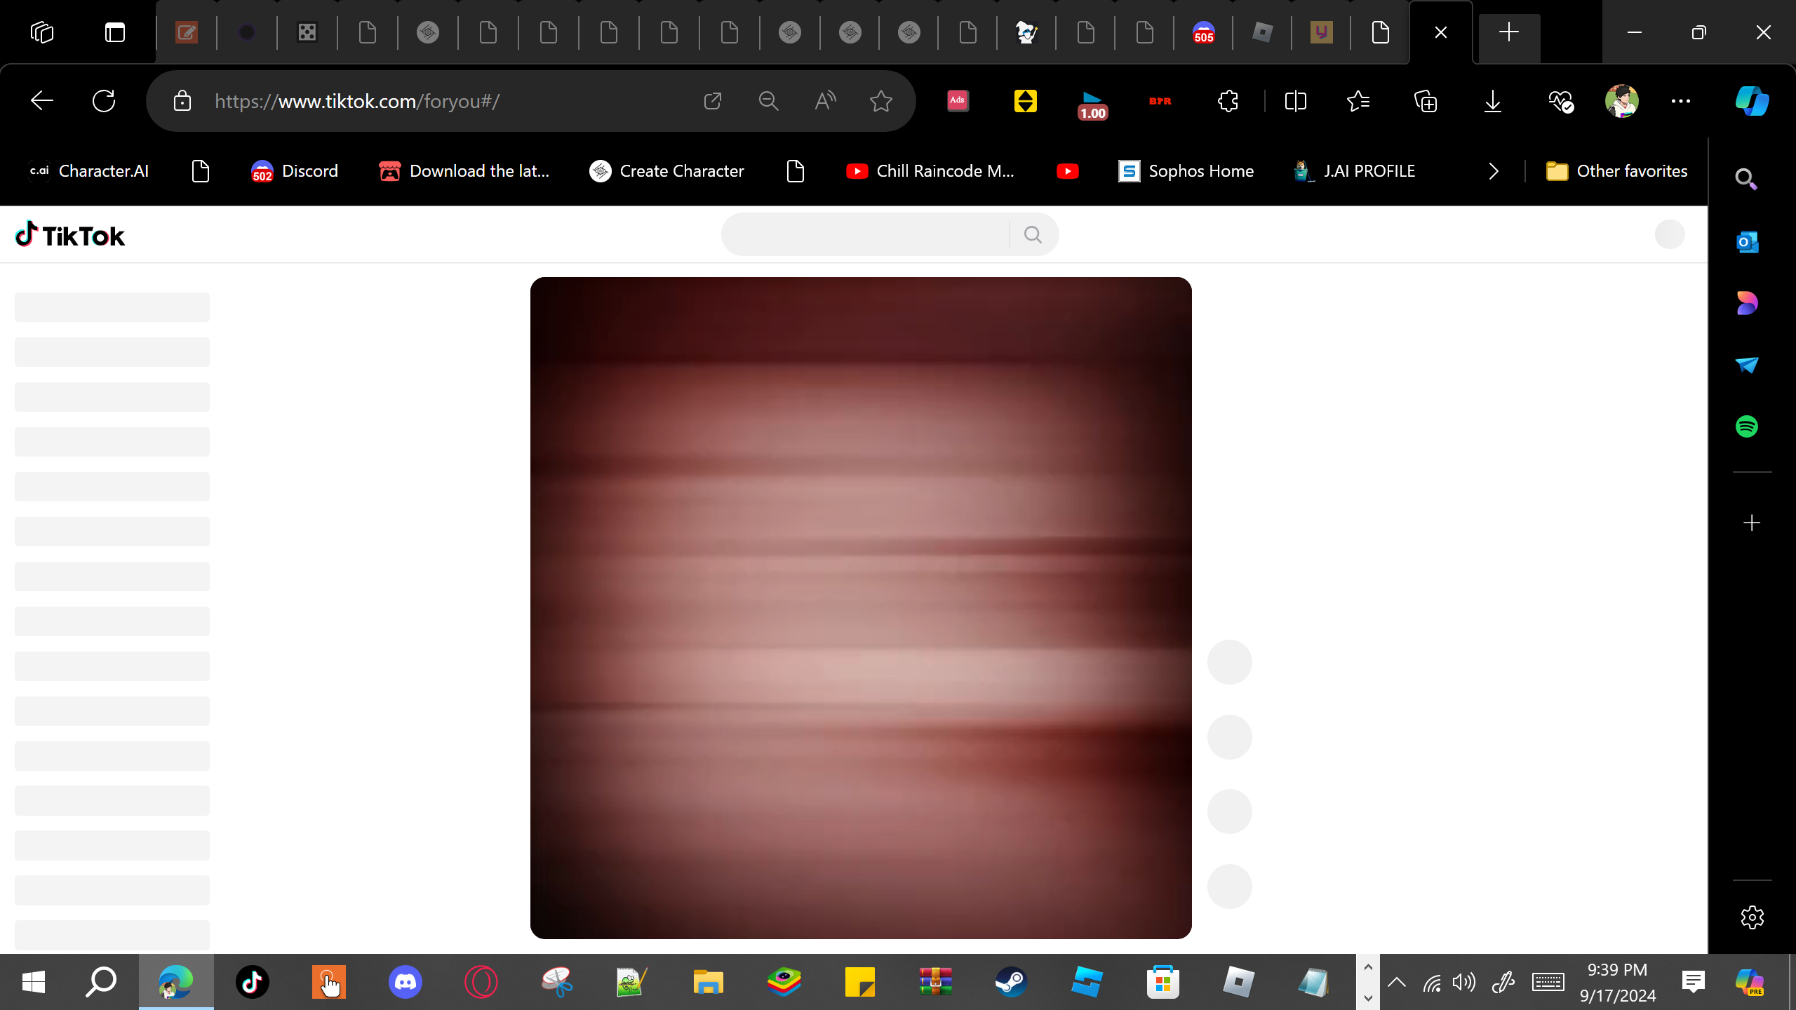Screen dimensions: 1796x1010
Task: Click the taskbar volume speaker icon
Action: tap(1464, 982)
